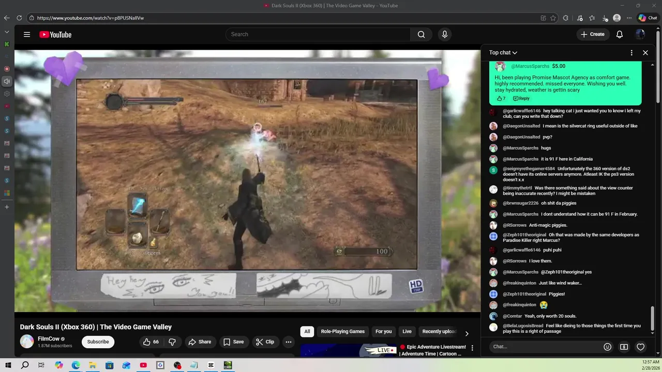
Task: Like the MarcusSparchs Super Chat message
Action: [x=501, y=98]
